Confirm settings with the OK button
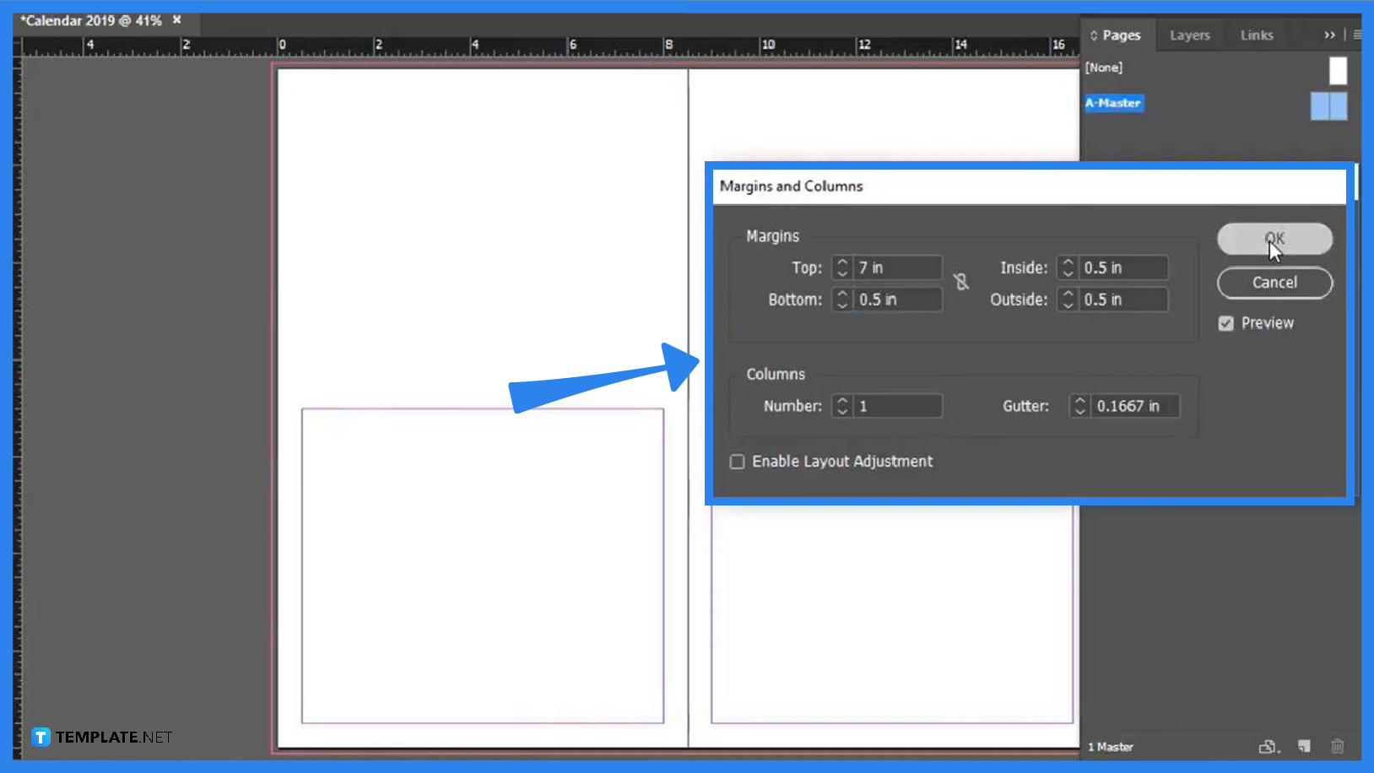This screenshot has height=773, width=1374. (1274, 239)
